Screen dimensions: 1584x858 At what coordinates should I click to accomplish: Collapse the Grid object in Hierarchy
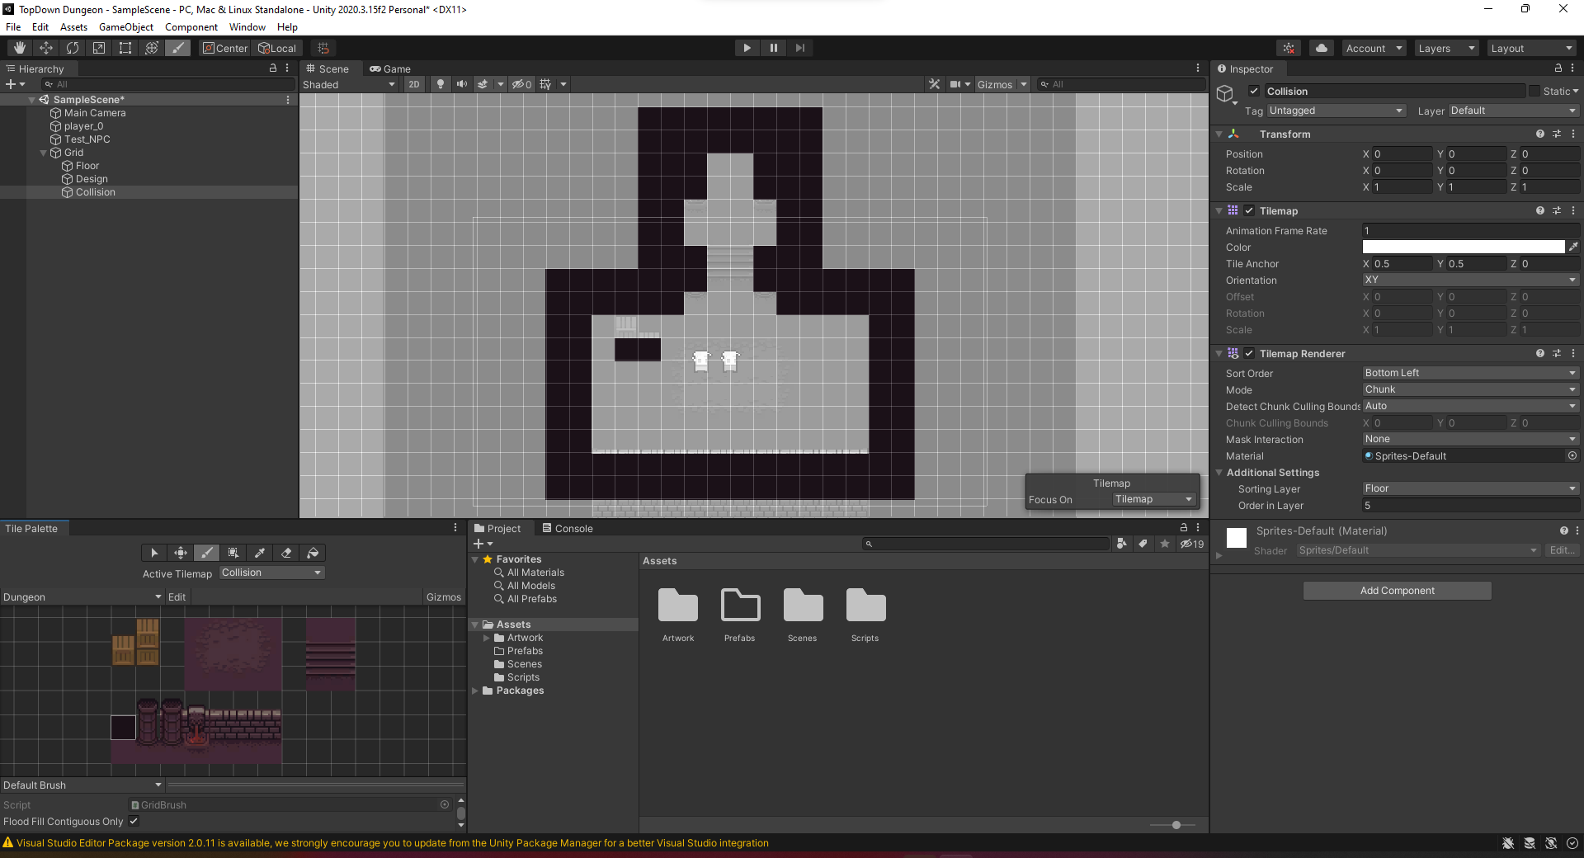pos(44,153)
